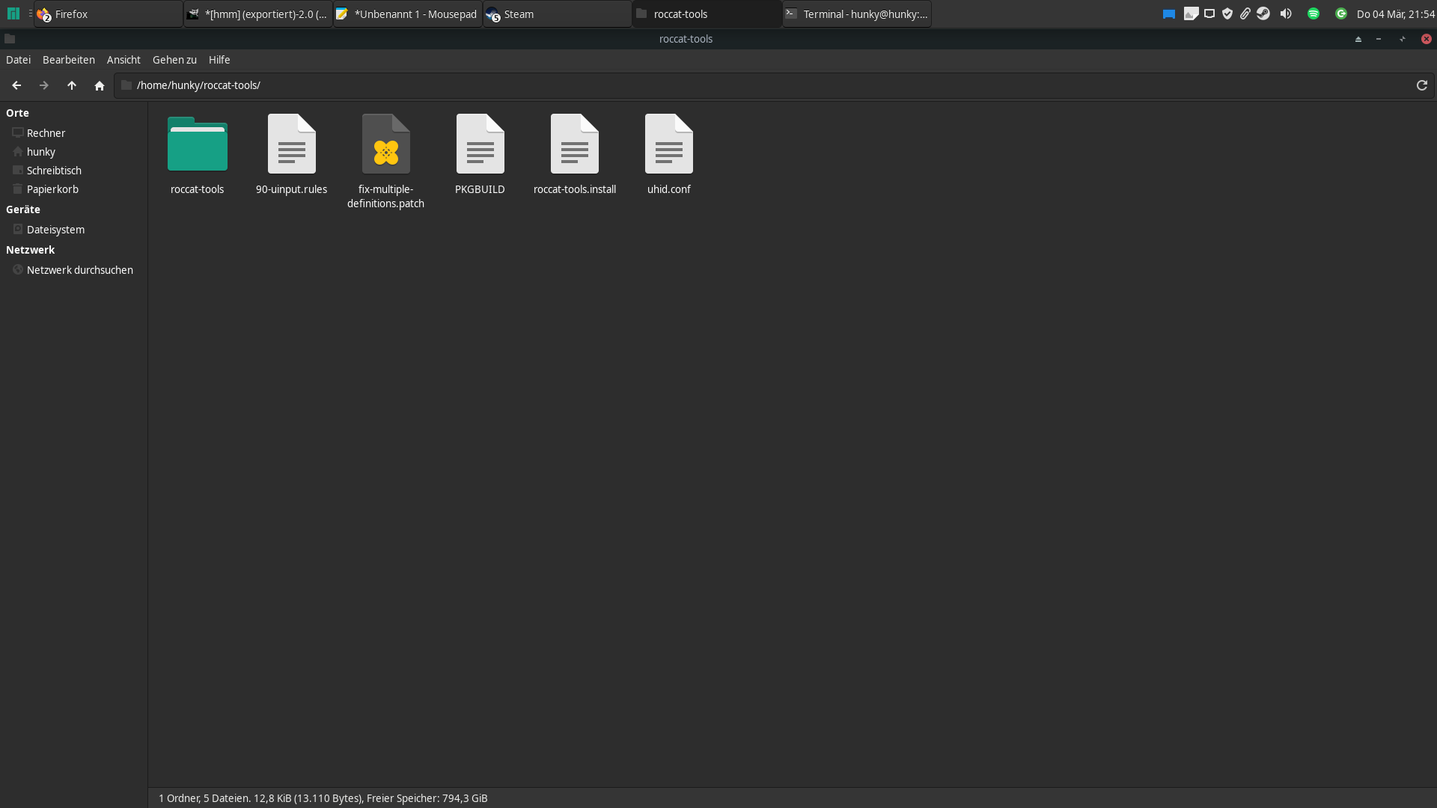Viewport: 1437px width, 808px height.
Task: Select the roccat-tools.install file
Action: click(x=574, y=145)
